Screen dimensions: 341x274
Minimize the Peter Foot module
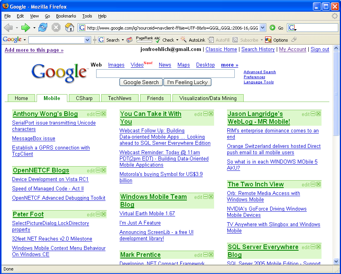pos(98,214)
